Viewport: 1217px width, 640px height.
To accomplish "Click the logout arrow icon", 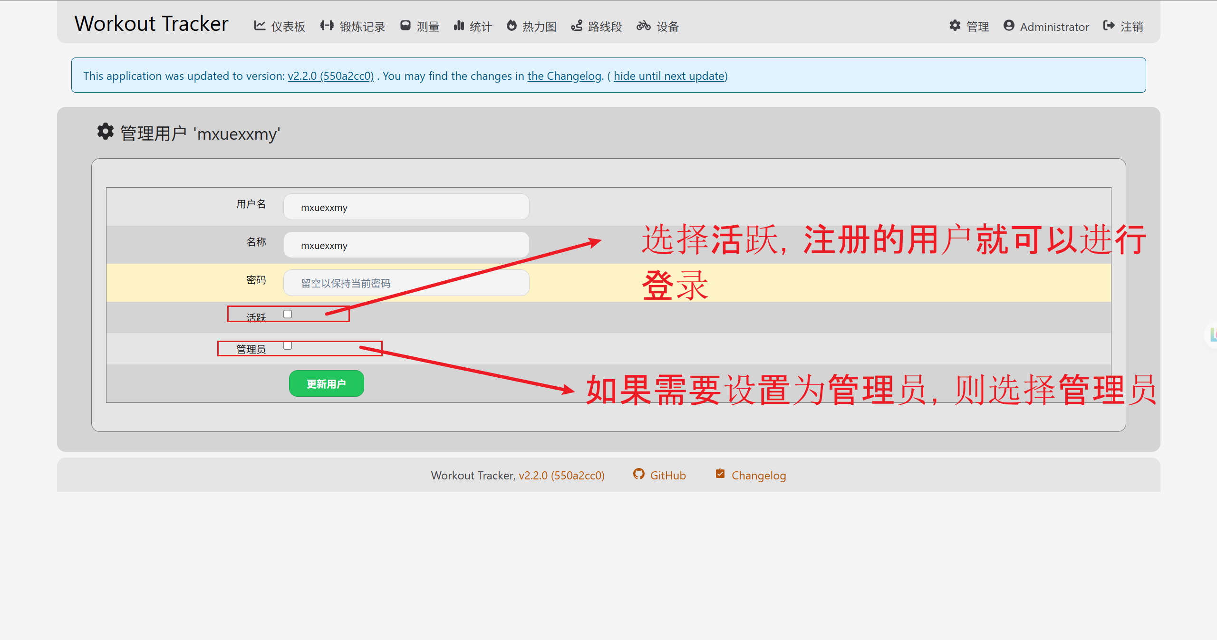I will [x=1109, y=26].
